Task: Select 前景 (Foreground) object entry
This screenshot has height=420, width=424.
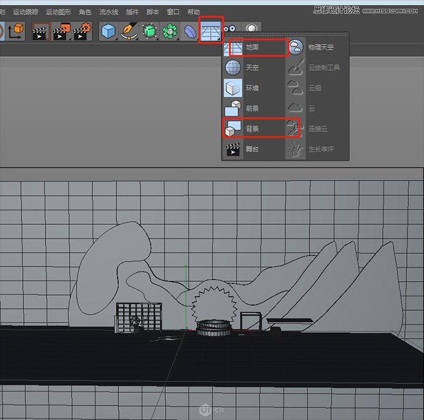Action: [252, 108]
